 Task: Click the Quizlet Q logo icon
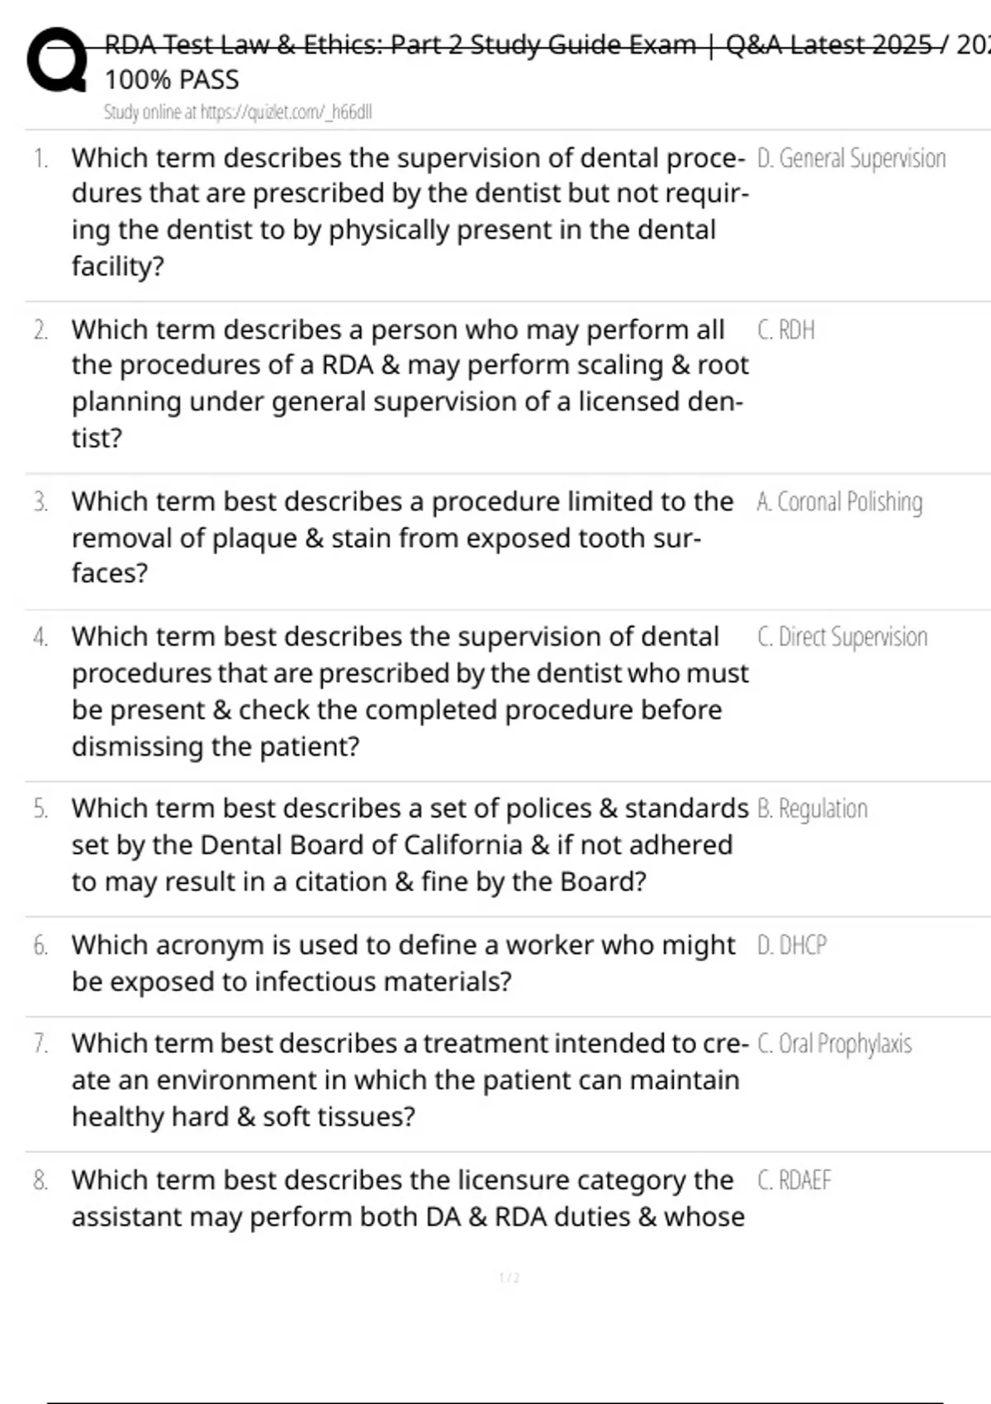tap(56, 61)
